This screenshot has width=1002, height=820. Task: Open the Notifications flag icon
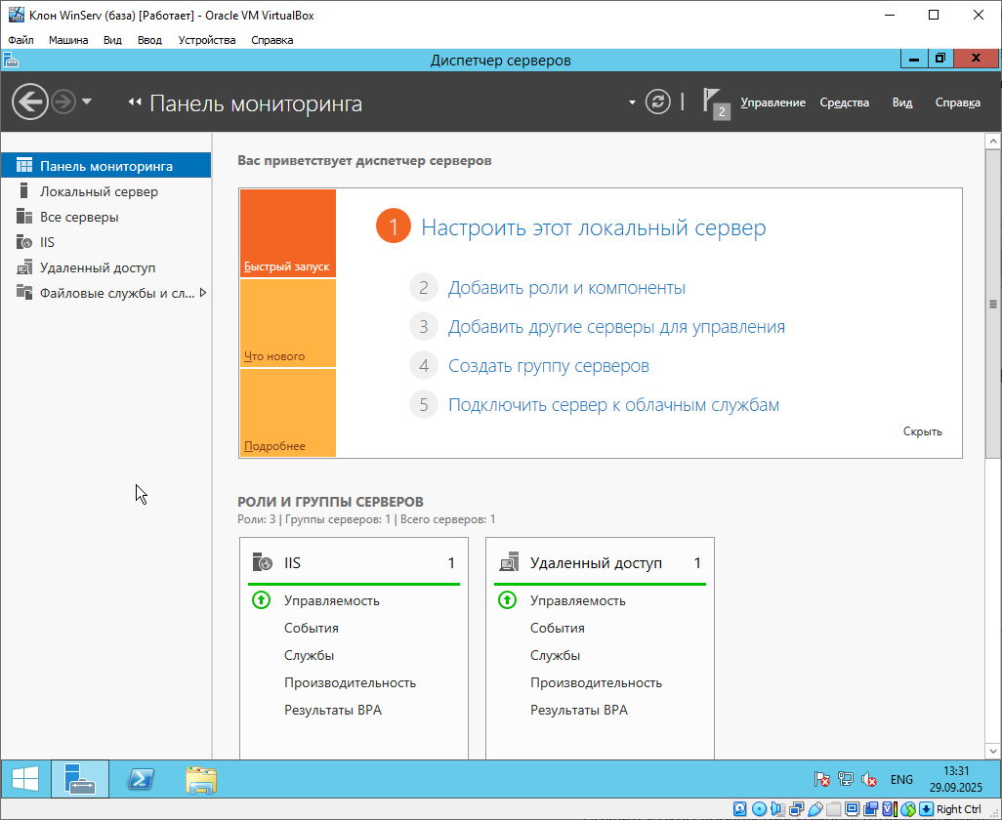pyautogui.click(x=716, y=102)
